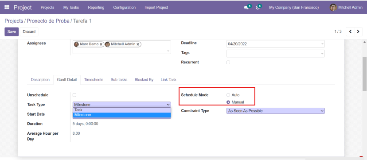Click the Start Date label
367x160 pixels.
point(36,114)
